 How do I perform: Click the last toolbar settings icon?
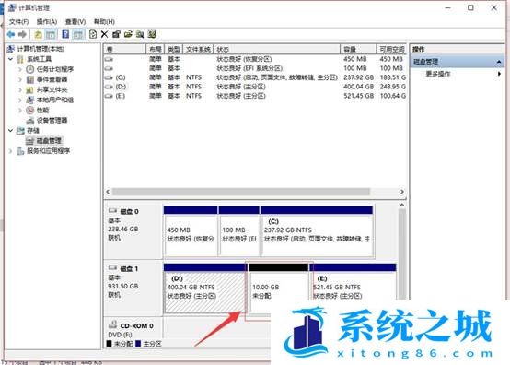point(152,34)
